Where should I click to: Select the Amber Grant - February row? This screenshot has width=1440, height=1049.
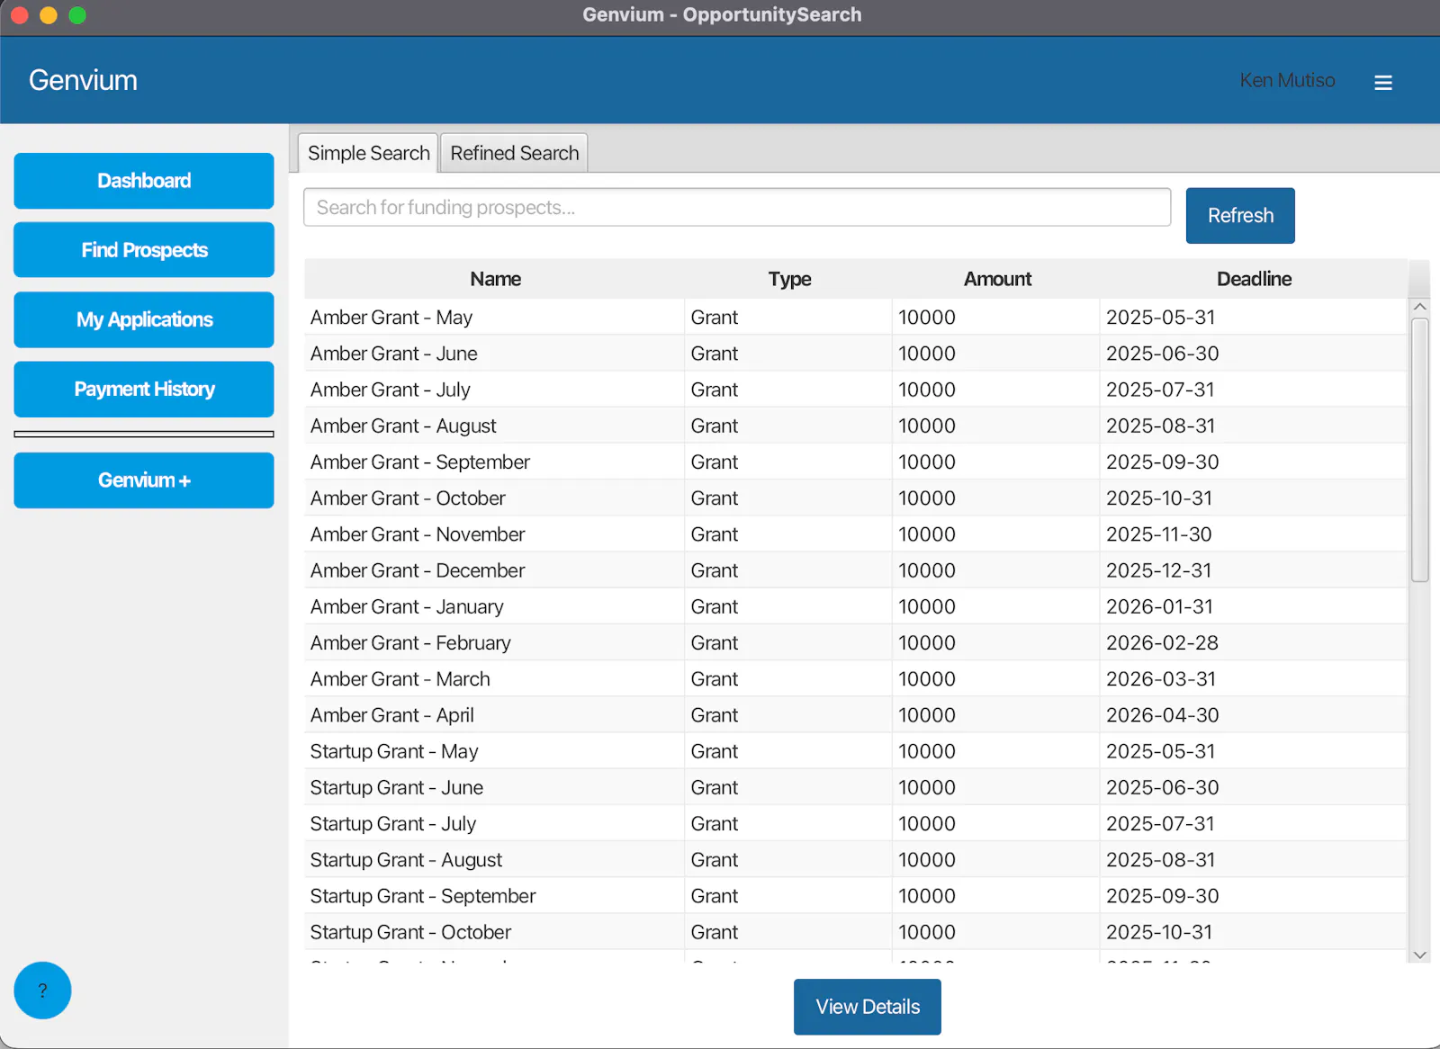click(x=856, y=642)
